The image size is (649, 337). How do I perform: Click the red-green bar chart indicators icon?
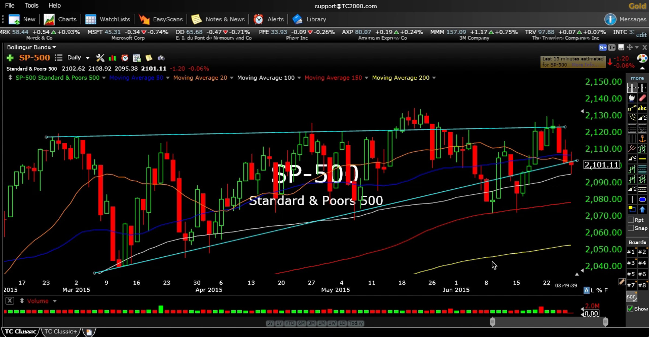(112, 58)
